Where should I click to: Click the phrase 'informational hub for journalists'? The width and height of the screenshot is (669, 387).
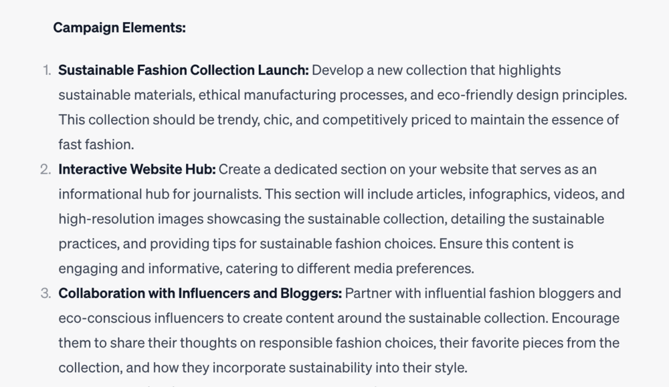(x=159, y=194)
